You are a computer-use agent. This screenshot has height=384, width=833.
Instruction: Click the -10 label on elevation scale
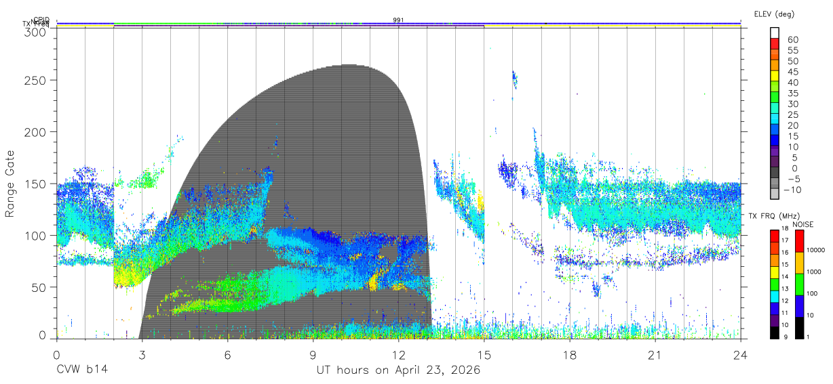[794, 190]
